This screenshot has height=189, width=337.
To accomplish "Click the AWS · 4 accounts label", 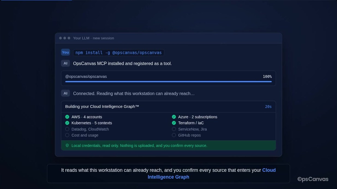I will 87,117.
